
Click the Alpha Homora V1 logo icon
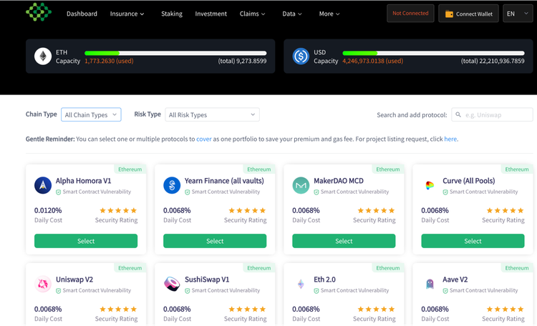point(43,185)
